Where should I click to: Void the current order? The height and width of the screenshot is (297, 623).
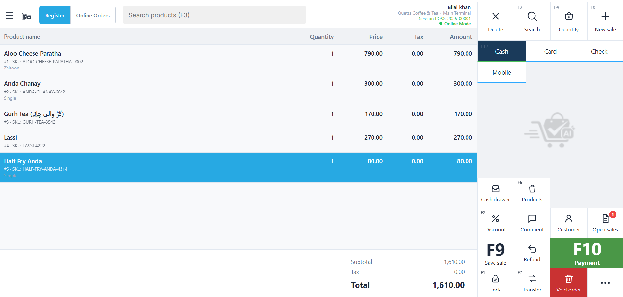(x=569, y=283)
